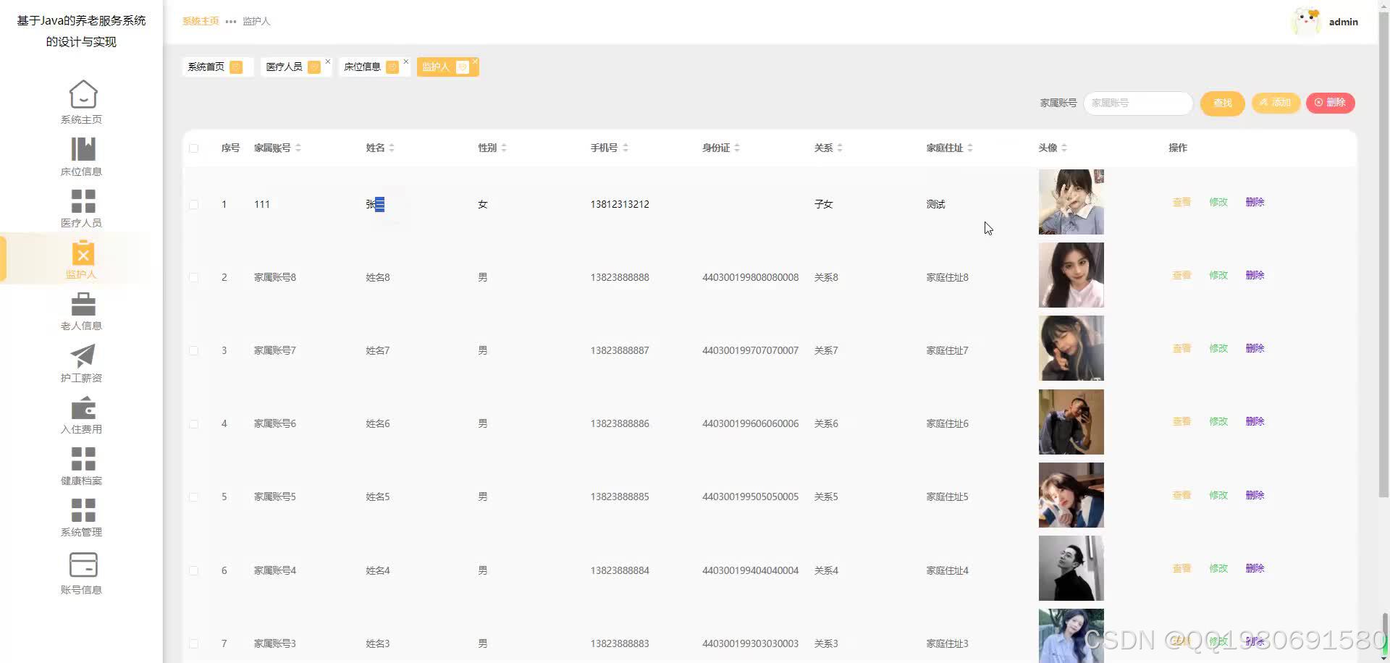Image resolution: width=1390 pixels, height=663 pixels.
Task: Toggle the select-all header checkbox
Action: (x=193, y=148)
